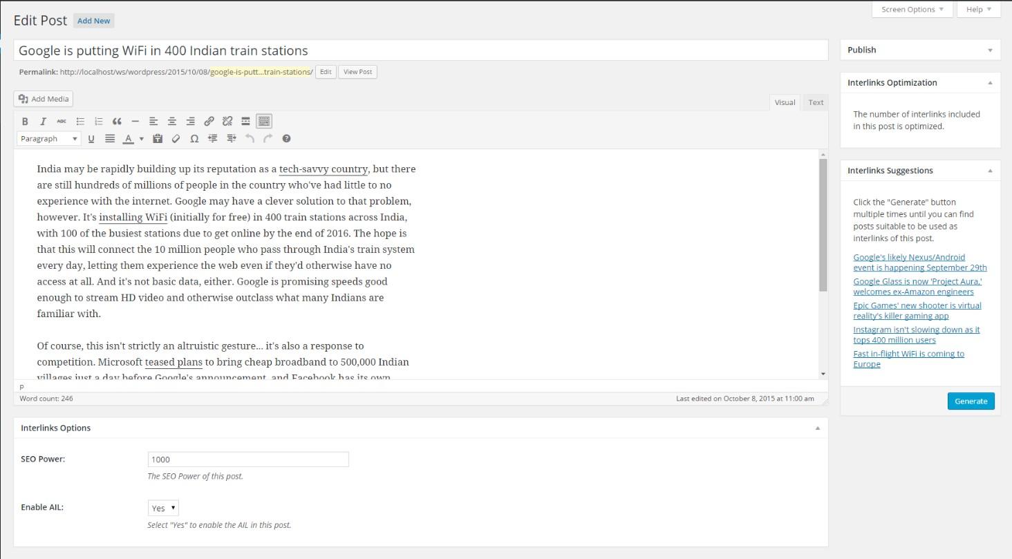Apply the text color
The width and height of the screenshot is (1012, 559).
pos(128,139)
